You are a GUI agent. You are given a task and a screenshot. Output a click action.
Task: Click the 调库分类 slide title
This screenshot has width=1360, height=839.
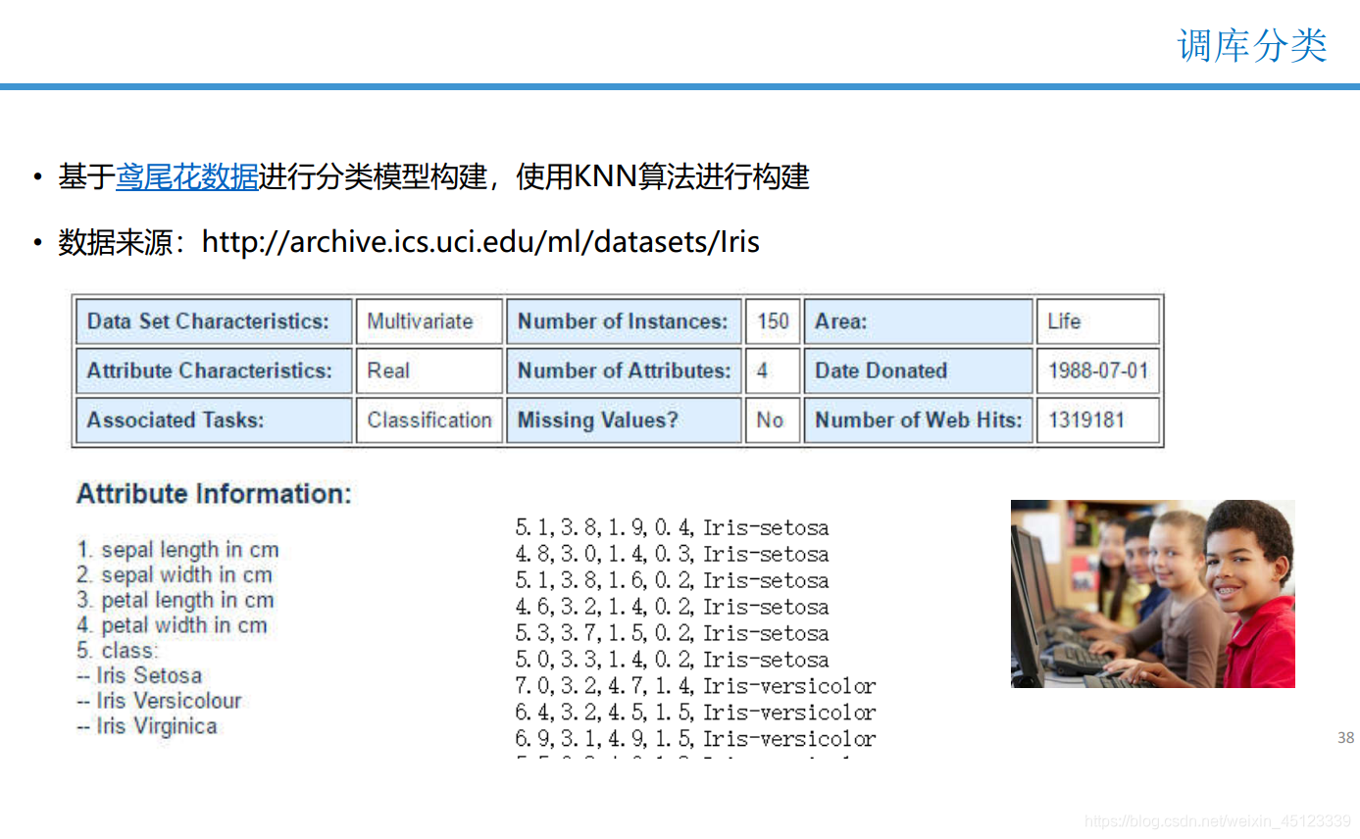point(1252,45)
